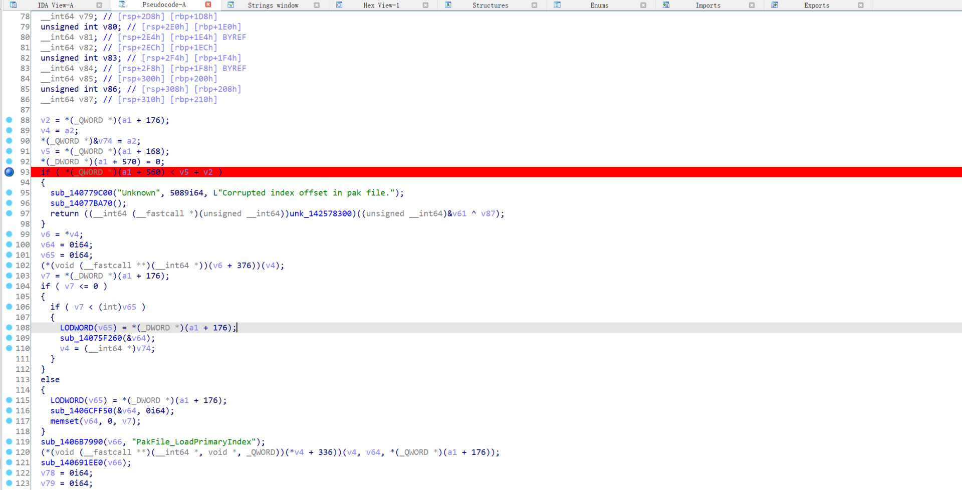This screenshot has height=490, width=962.
Task: Click the Imports tab icon
Action: point(666,5)
